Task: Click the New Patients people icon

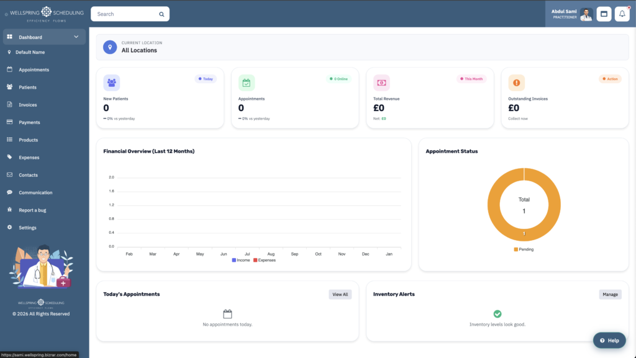Action: [111, 83]
